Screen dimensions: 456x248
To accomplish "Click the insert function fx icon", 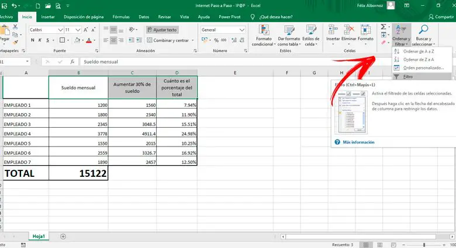I will [71, 61].
